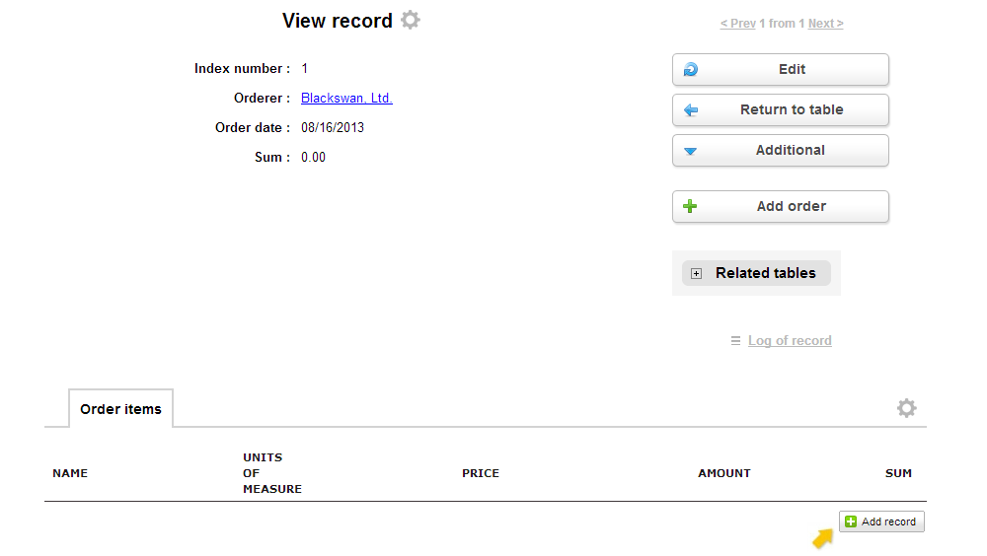987x556 pixels.
Task: Open the Log of record link
Action: [x=790, y=340]
